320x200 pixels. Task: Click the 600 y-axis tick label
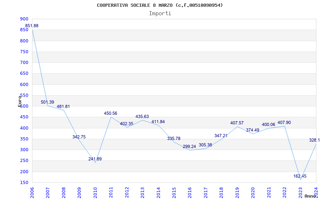point(24,84)
